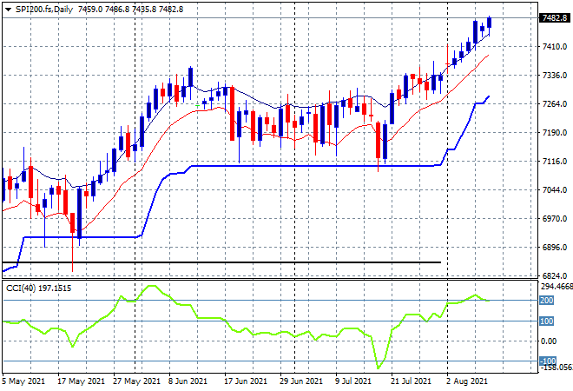Click the 7336.0 price axis label
Screen dimensions: 573x391
click(555, 76)
